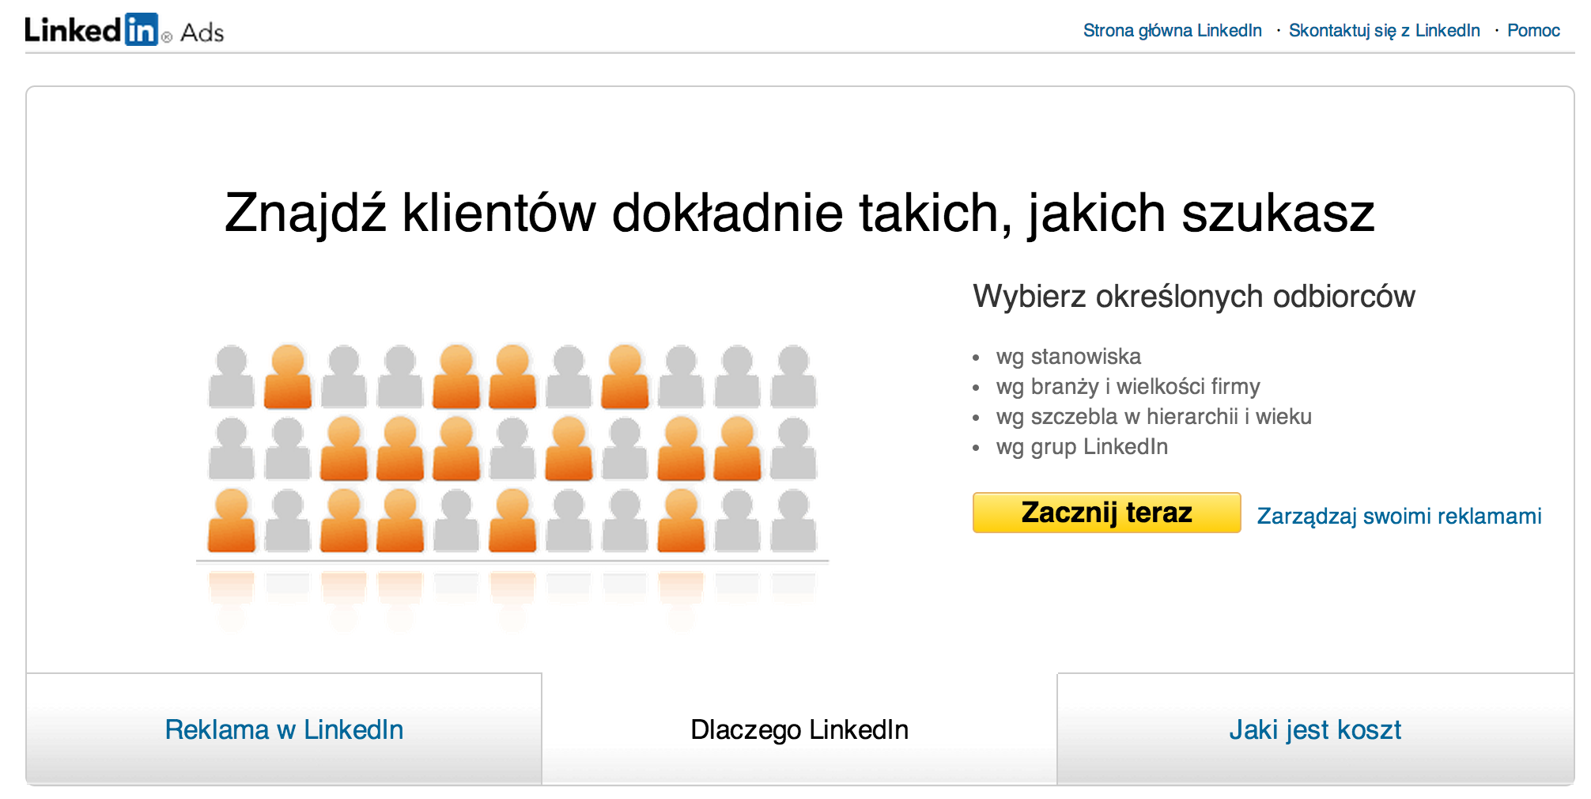This screenshot has width=1591, height=799.
Task: Click the bullet text wg stanowiska
Action: click(x=1068, y=357)
